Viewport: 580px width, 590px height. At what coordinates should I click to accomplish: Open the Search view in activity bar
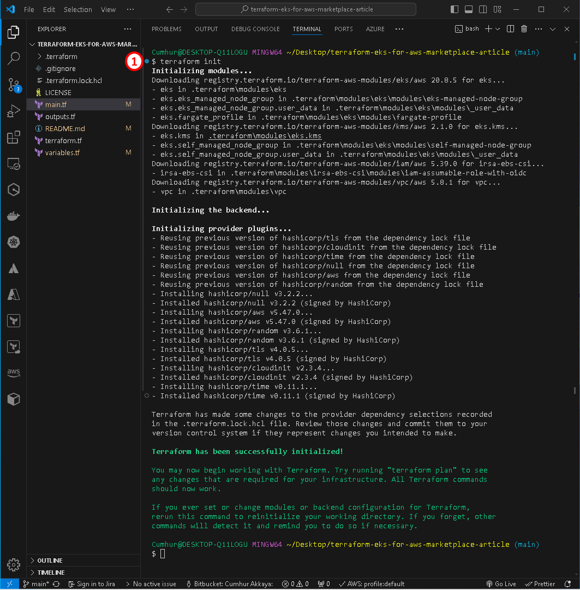[x=14, y=58]
